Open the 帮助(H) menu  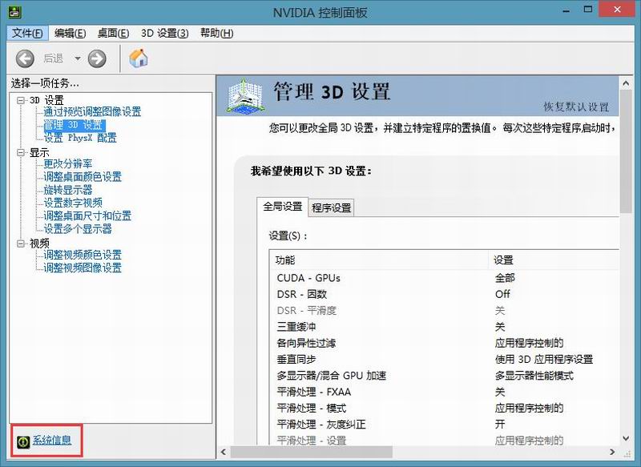click(216, 33)
